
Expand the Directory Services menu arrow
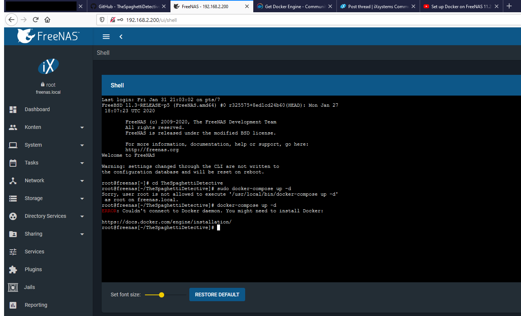pyautogui.click(x=82, y=216)
